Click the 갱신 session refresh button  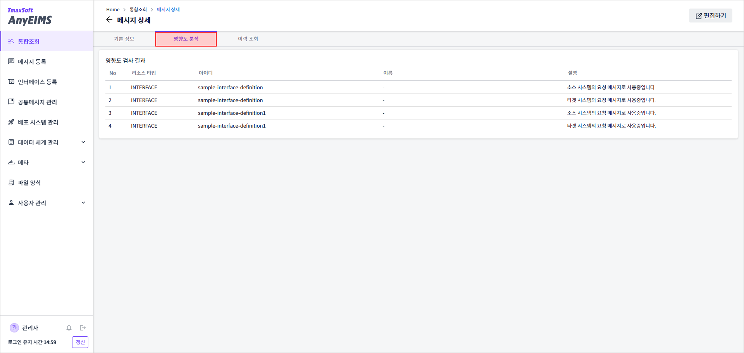80,342
